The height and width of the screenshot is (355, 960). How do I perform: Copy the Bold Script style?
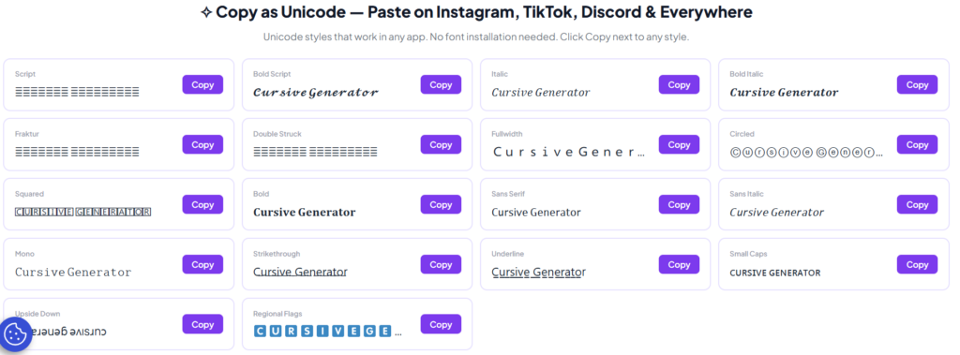tap(441, 85)
